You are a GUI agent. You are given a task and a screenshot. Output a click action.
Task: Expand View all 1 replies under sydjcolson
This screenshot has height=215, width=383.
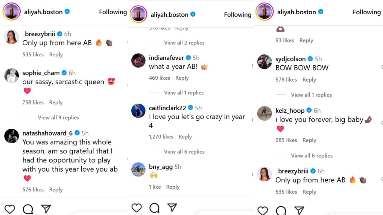click(311, 95)
